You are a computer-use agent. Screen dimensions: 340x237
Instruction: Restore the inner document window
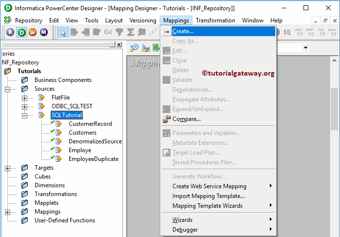[x=325, y=21]
